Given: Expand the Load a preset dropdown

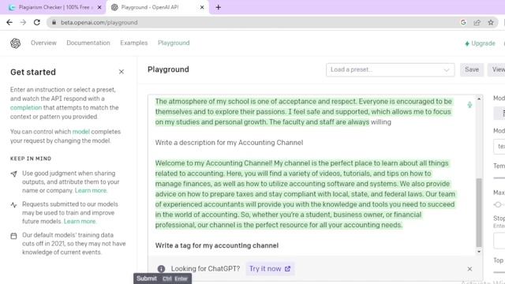Looking at the screenshot, I should click(390, 70).
